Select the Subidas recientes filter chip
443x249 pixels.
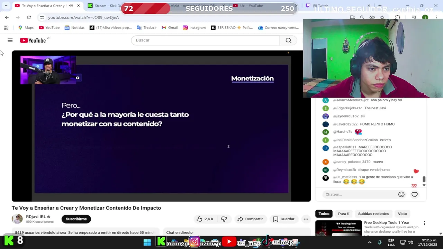373,214
